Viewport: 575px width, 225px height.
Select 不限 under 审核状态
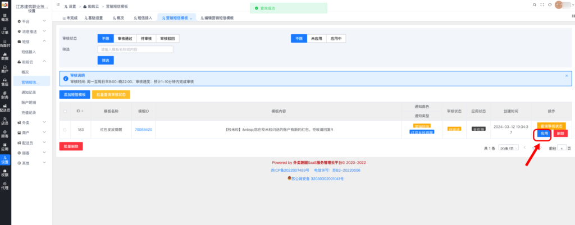click(106, 39)
